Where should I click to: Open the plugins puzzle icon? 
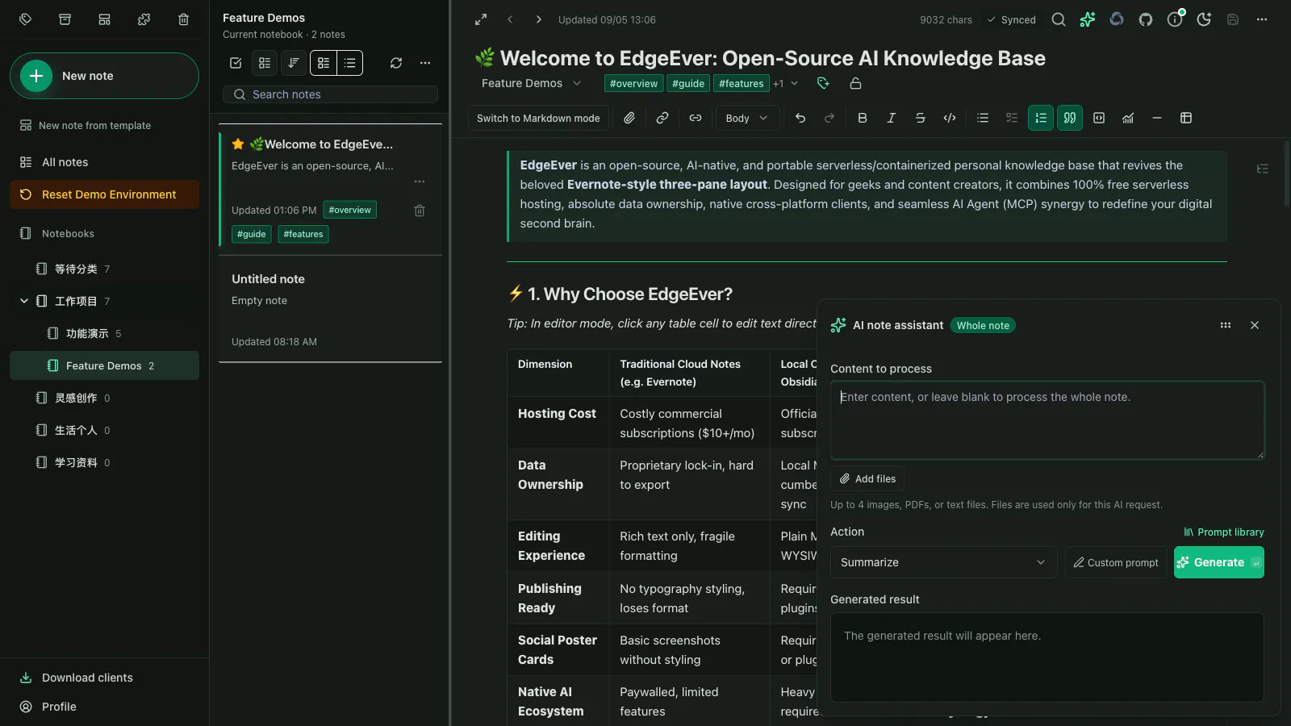(144, 19)
